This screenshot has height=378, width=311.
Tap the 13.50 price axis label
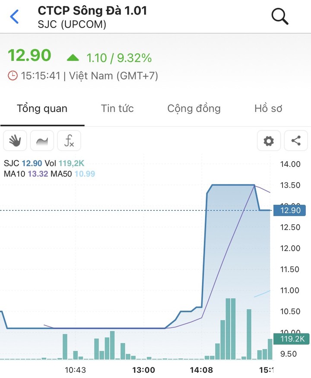pyautogui.click(x=290, y=185)
